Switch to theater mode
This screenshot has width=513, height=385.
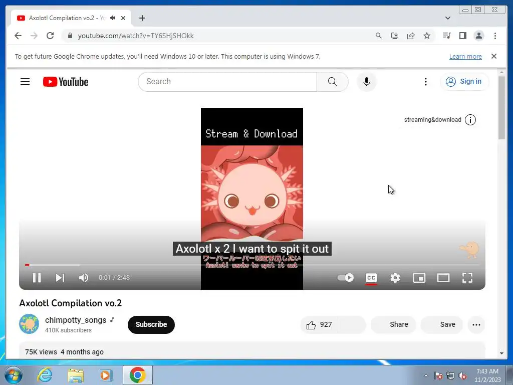point(443,278)
